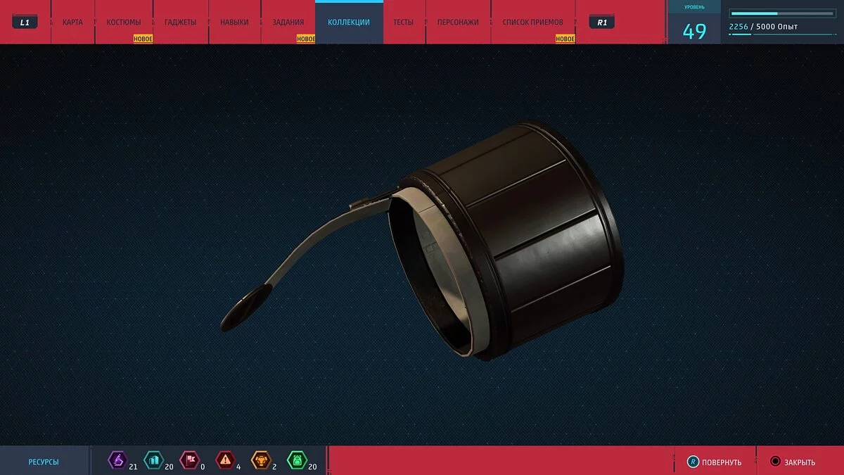Viewport: 844px width, 475px height.
Task: Open the Гаджеты tab
Action: pyautogui.click(x=181, y=23)
